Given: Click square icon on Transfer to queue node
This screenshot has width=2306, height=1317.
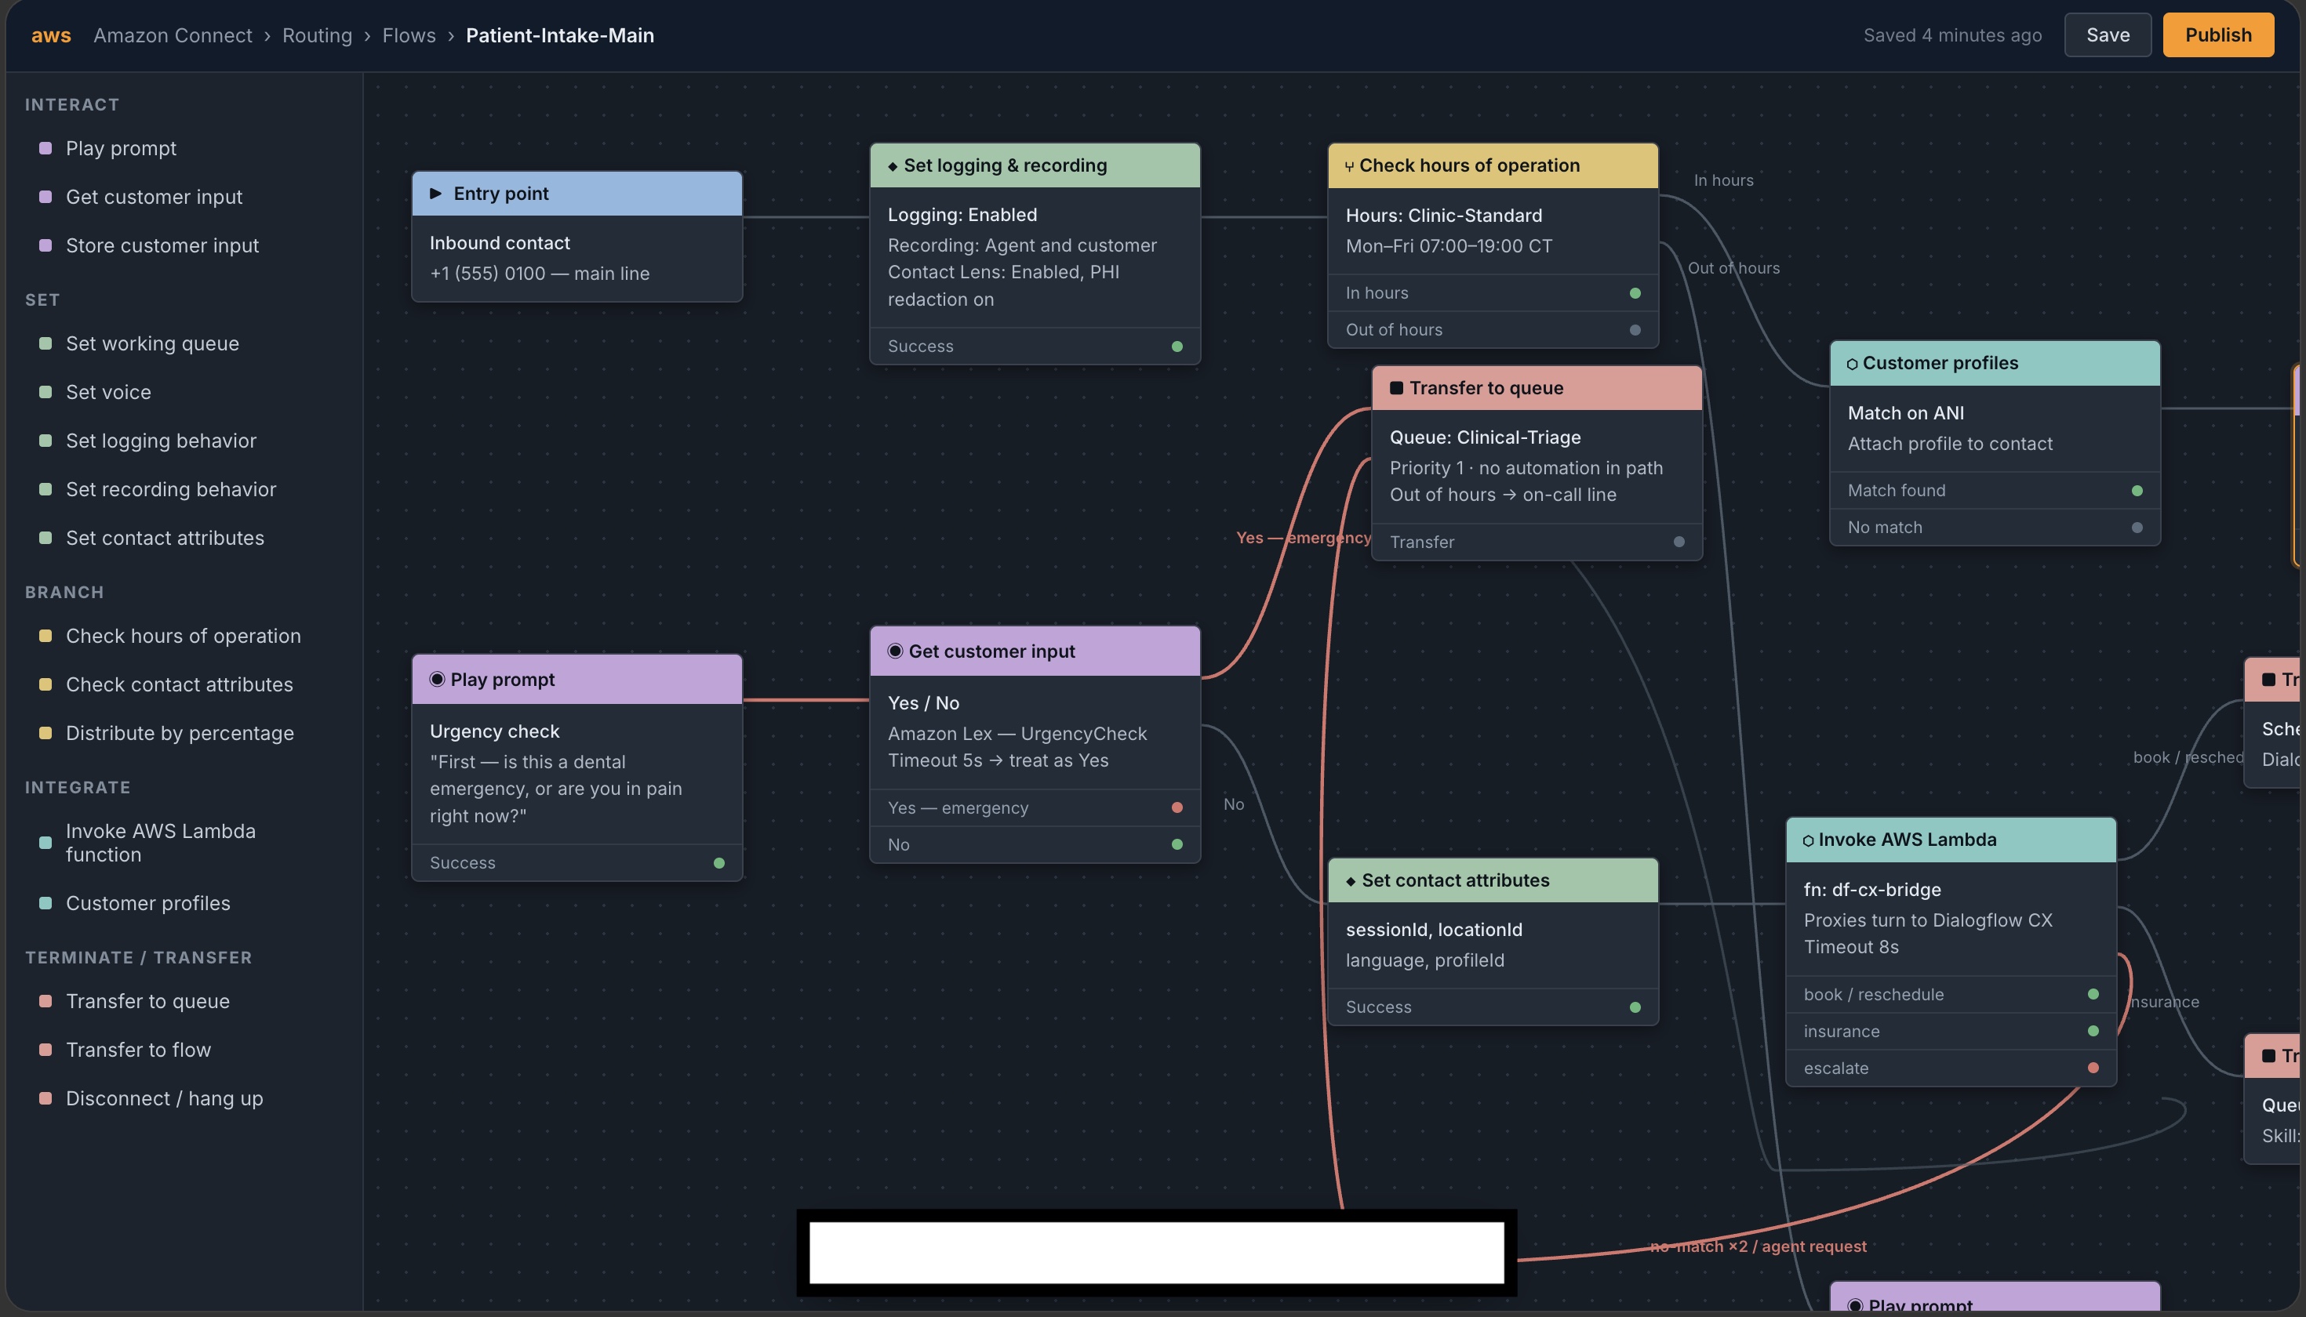Looking at the screenshot, I should (1396, 388).
